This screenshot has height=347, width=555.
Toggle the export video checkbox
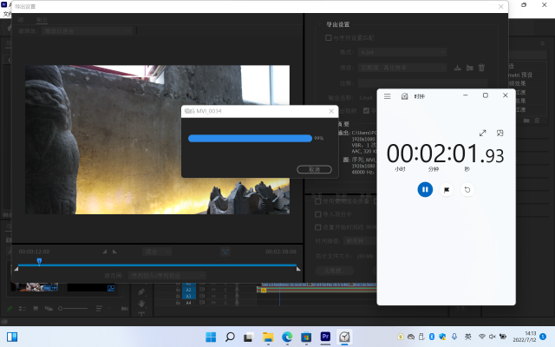point(366,111)
